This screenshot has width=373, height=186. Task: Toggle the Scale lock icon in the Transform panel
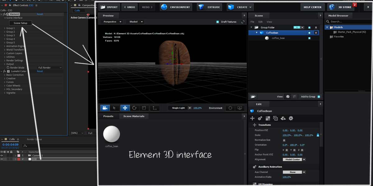click(x=318, y=135)
